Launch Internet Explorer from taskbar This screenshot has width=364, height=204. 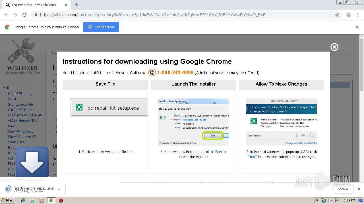pyautogui.click(x=23, y=200)
